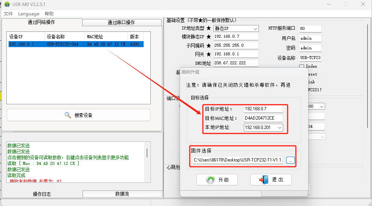Viewport: 372px width, 206px height.
Task: Open the 文件 menu
Action: (8, 14)
